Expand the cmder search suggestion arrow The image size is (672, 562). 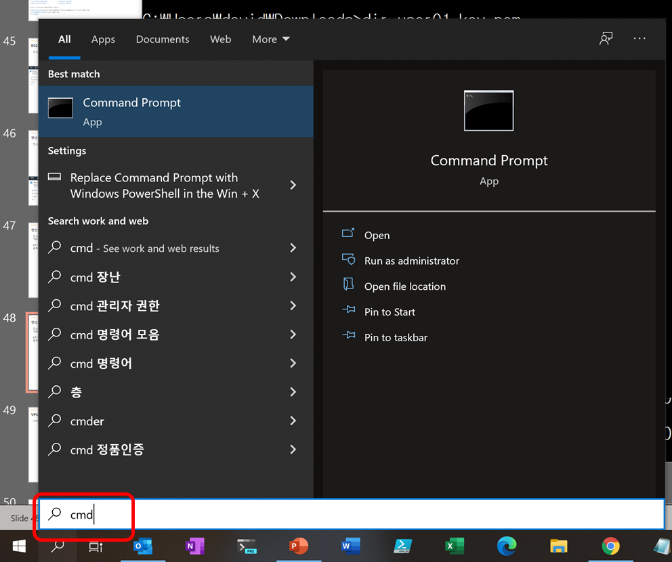(293, 420)
